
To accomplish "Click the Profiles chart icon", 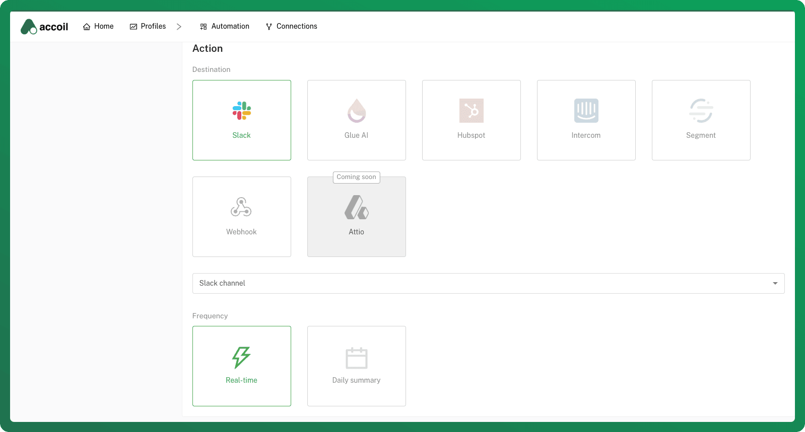I will click(133, 27).
